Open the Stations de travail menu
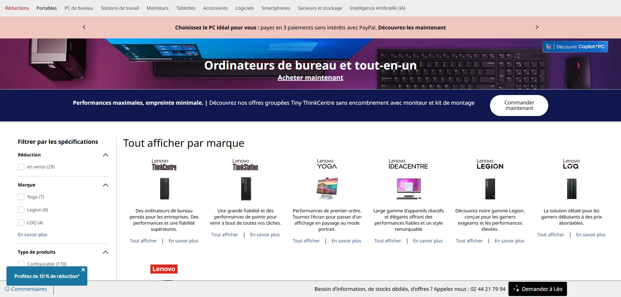This screenshot has width=621, height=297. point(120,8)
